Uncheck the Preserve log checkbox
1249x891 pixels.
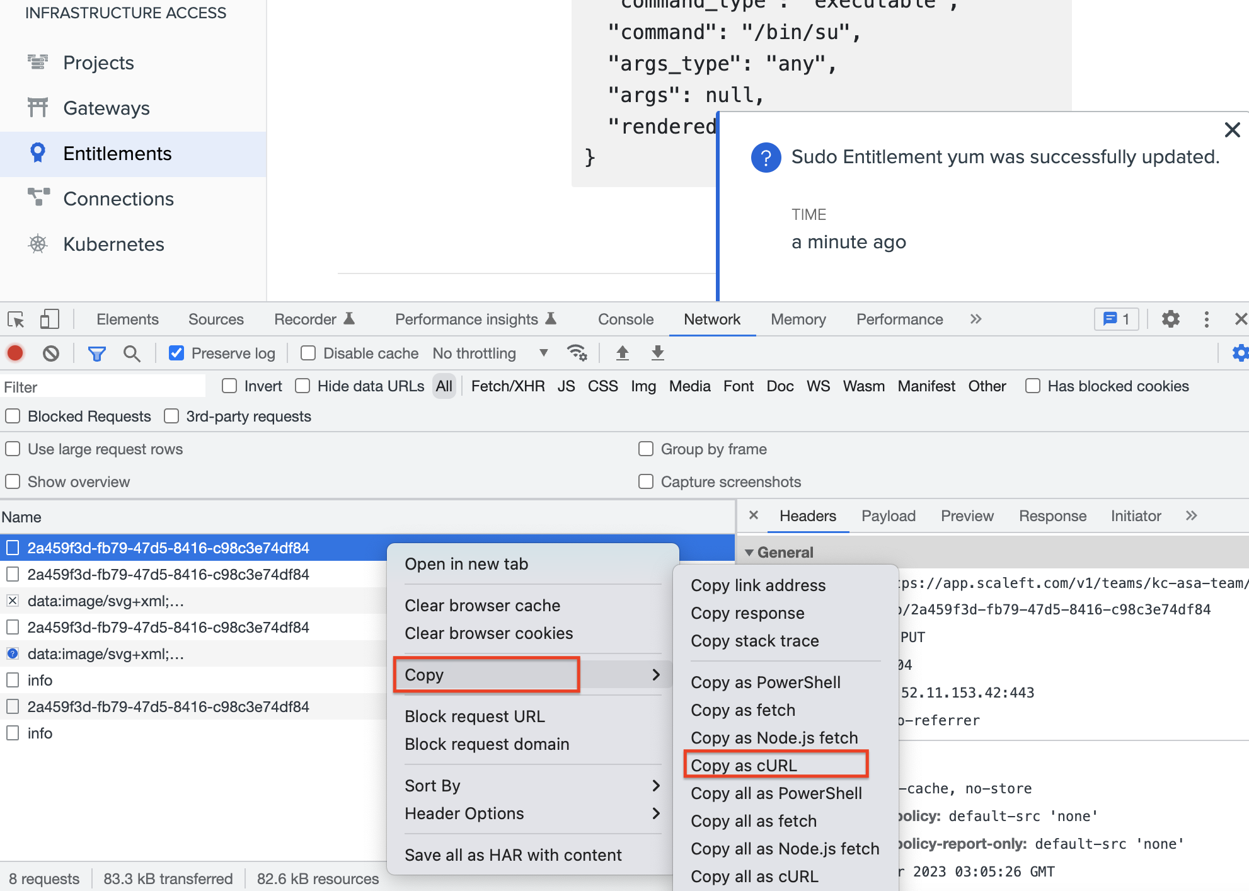coord(176,353)
